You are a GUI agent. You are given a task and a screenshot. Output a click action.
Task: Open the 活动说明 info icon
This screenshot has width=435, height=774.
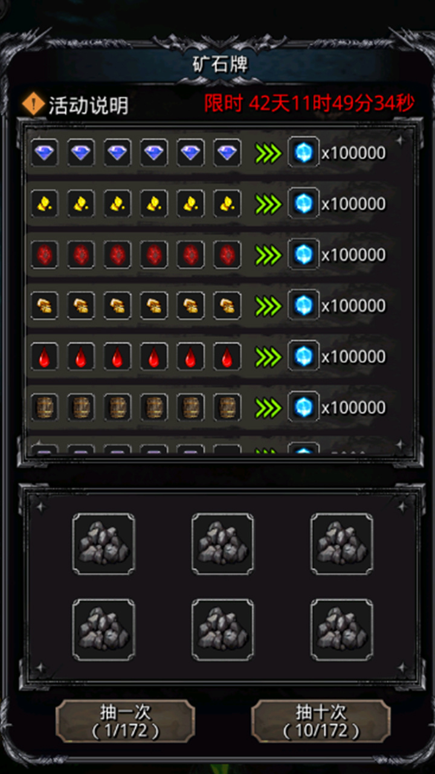point(33,104)
